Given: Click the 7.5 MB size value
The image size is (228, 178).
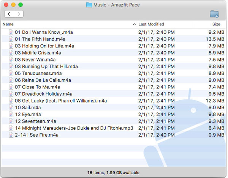Looking at the screenshot, I should pyautogui.click(x=216, y=60).
